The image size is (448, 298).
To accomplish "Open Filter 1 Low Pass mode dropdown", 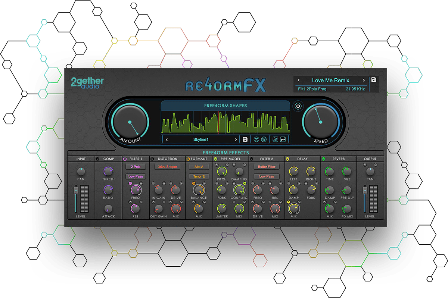I will coord(136,176).
